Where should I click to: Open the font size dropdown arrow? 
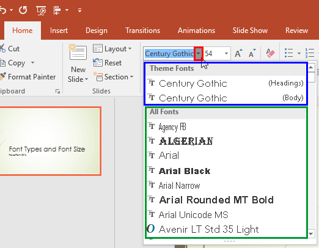pos(226,54)
